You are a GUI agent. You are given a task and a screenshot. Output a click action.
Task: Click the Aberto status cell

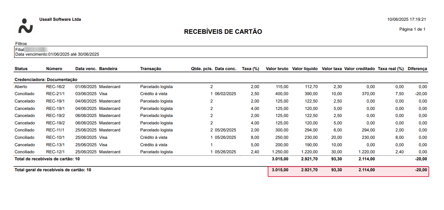click(x=21, y=87)
